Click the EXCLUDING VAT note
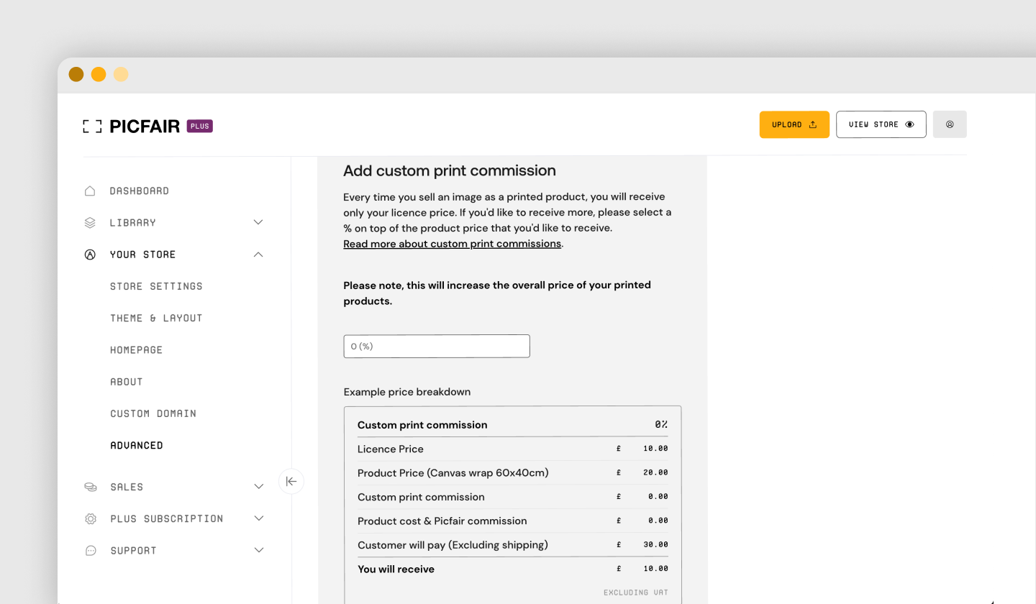Screen dimensions: 1036x604 tap(636, 592)
